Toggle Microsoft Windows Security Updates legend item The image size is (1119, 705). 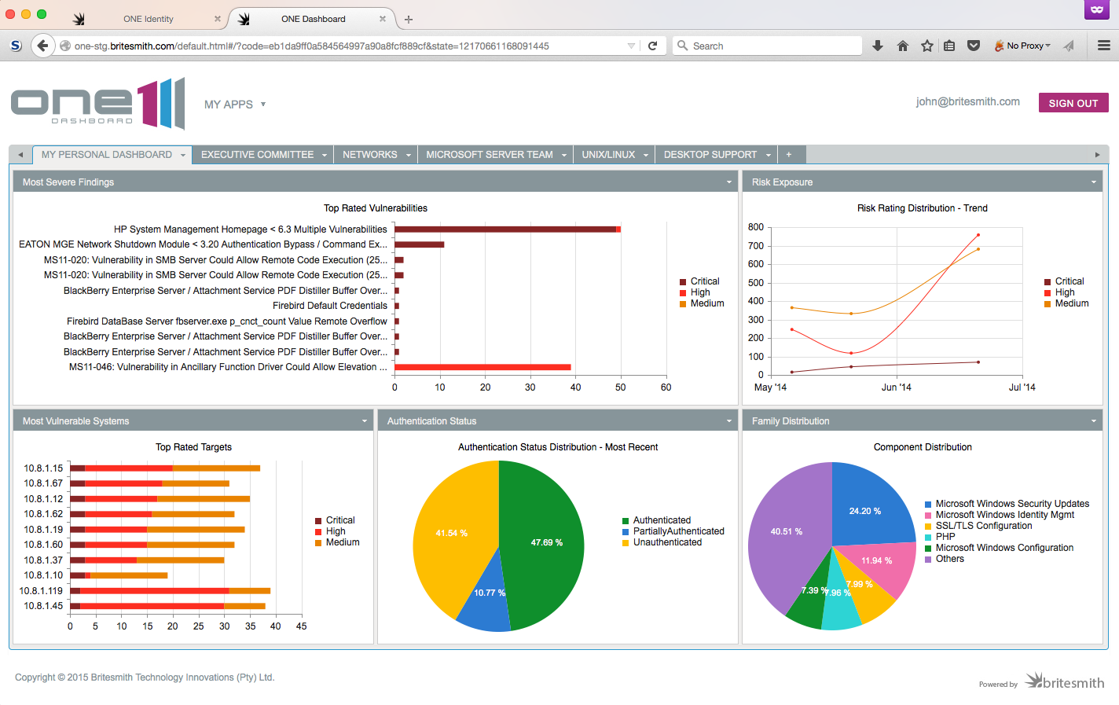click(1007, 504)
